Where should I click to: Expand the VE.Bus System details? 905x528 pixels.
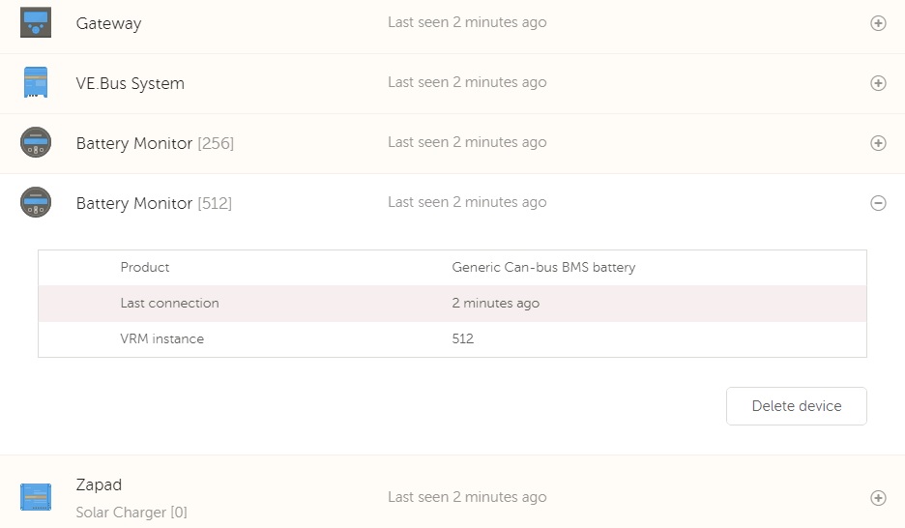878,83
